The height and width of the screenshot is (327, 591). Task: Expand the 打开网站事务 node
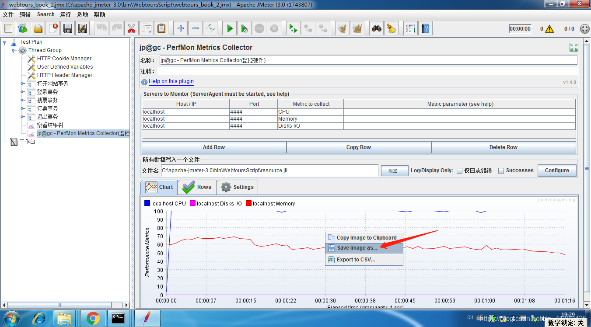click(22, 83)
